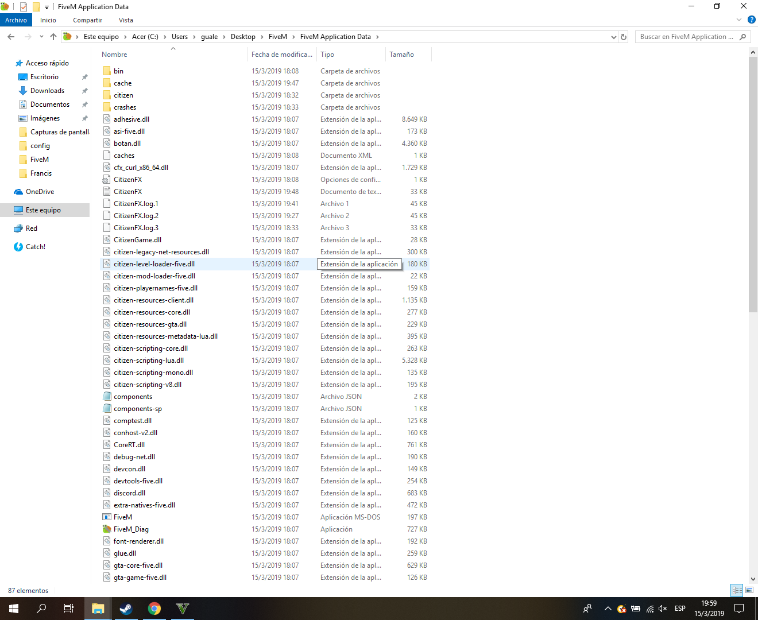This screenshot has width=758, height=620.
Task: Select OneDrive in navigation pane
Action: tap(40, 192)
